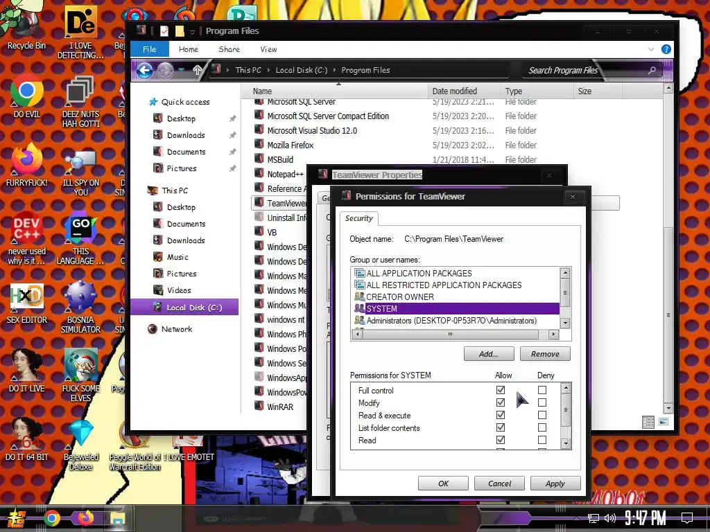Image resolution: width=710 pixels, height=532 pixels.
Task: Open the BOSNIA SIMULATOR shortcut
Action: click(80, 308)
